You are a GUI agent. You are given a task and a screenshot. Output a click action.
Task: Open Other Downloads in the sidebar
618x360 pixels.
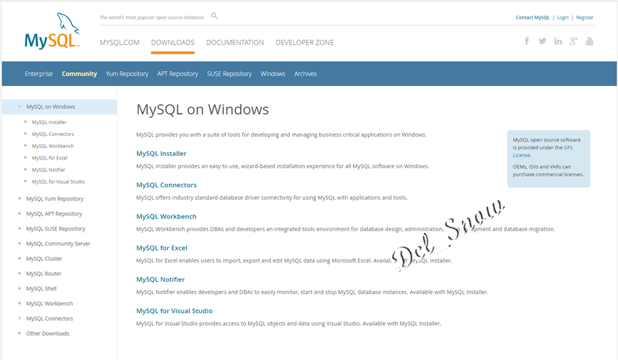tap(48, 333)
